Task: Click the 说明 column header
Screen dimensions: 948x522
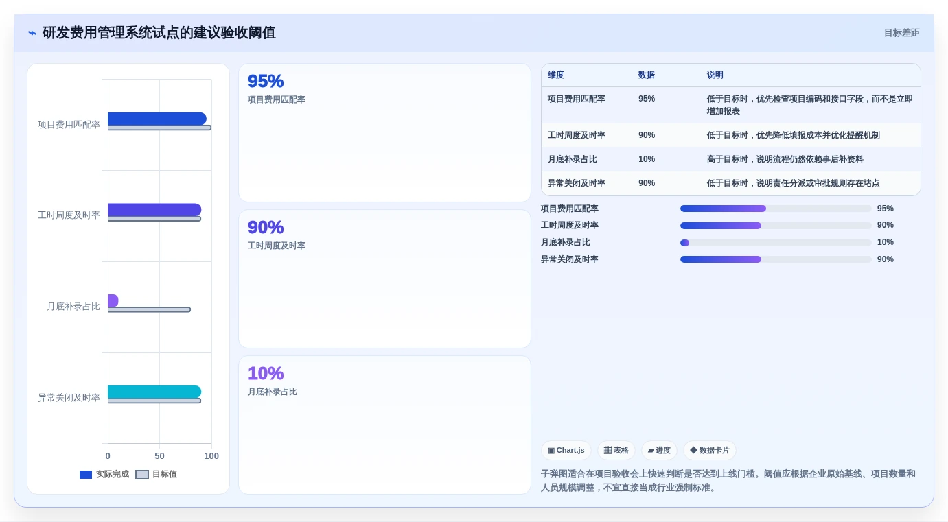Action: point(715,75)
